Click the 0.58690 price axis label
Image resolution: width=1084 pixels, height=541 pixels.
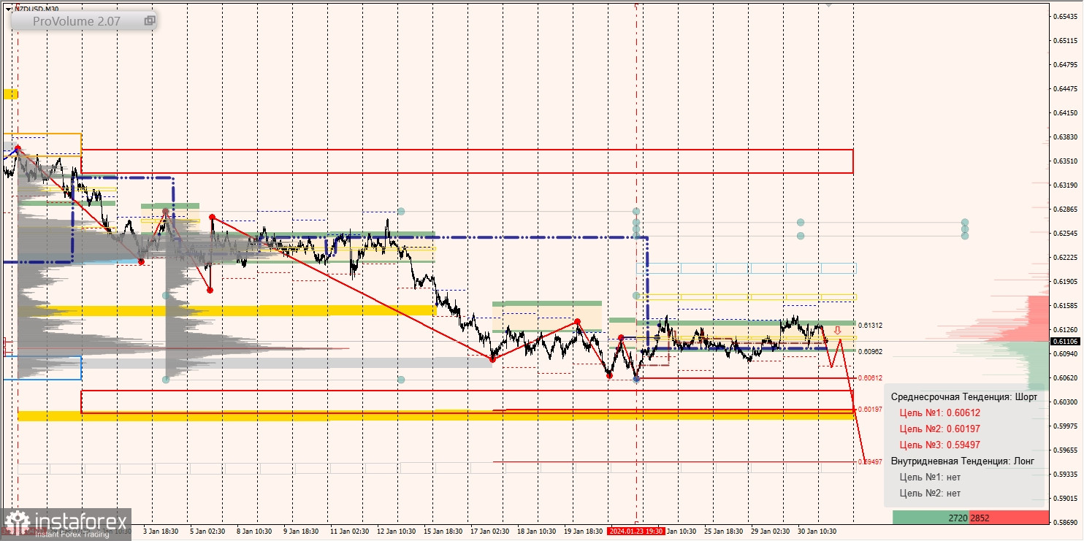pos(1066,522)
